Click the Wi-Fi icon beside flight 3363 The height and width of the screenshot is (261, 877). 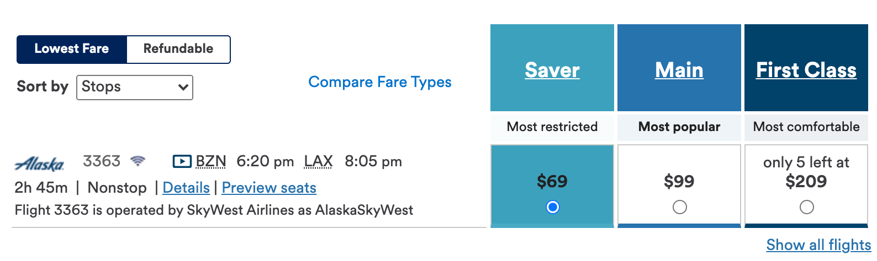tap(138, 161)
